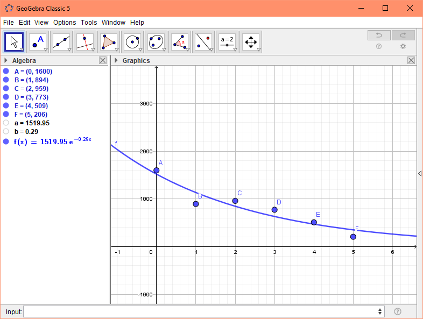The height and width of the screenshot is (319, 423).
Task: Click the Algebra panel title
Action: click(x=24, y=60)
